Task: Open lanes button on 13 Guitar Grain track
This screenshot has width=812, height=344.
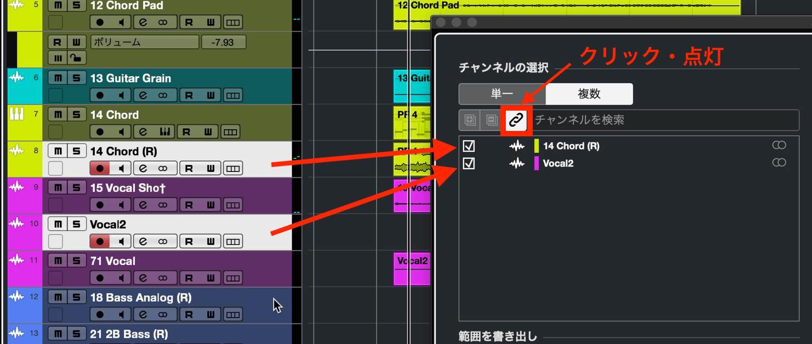Action: click(233, 95)
